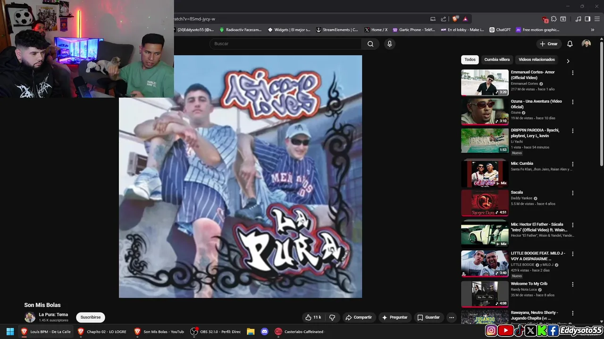Focus the Buscar search field
604x339 pixels.
(286, 44)
